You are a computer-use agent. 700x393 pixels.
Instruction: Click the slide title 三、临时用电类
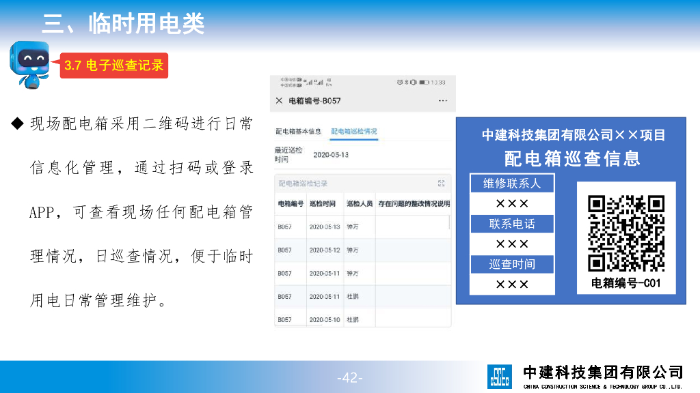click(x=124, y=23)
